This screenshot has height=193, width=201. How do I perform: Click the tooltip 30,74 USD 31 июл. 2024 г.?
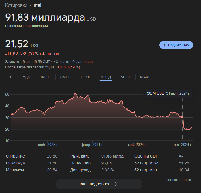168,93
